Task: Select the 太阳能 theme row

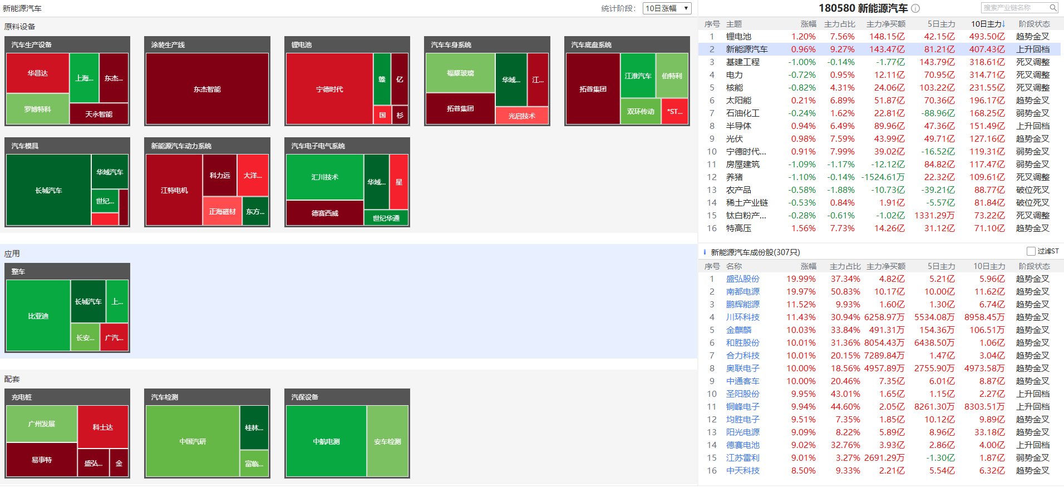Action: [x=879, y=100]
